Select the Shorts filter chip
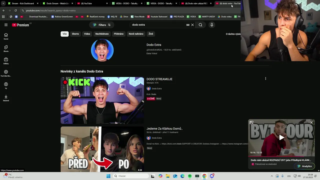 coord(75,34)
